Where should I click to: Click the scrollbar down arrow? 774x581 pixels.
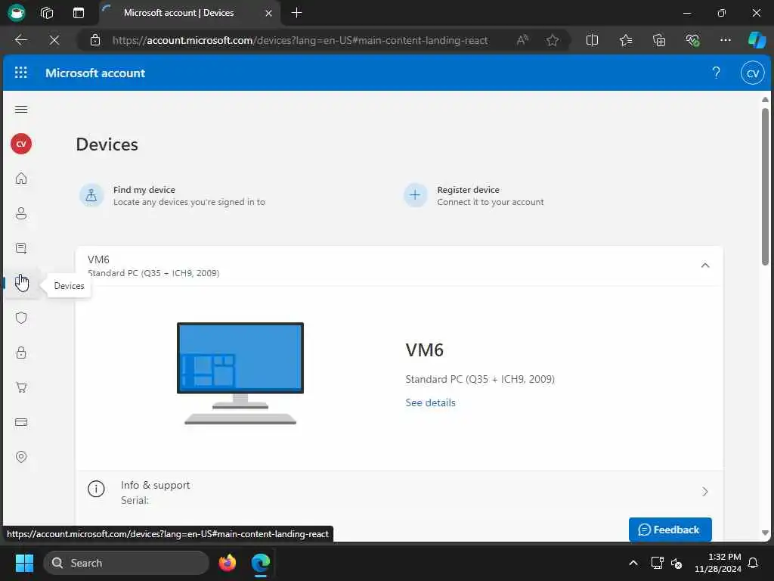pos(765,533)
